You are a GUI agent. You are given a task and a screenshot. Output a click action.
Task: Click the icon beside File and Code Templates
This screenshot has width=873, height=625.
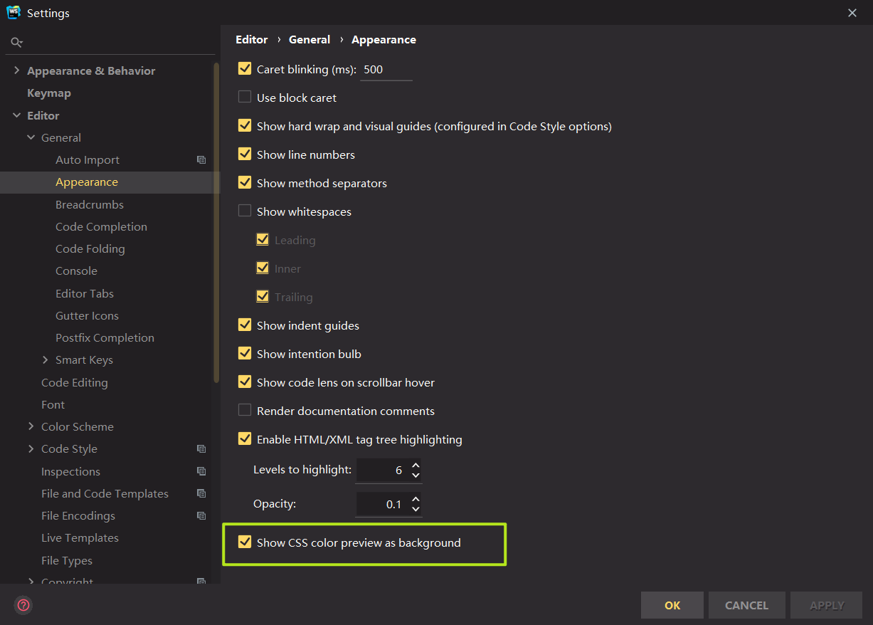tap(201, 493)
